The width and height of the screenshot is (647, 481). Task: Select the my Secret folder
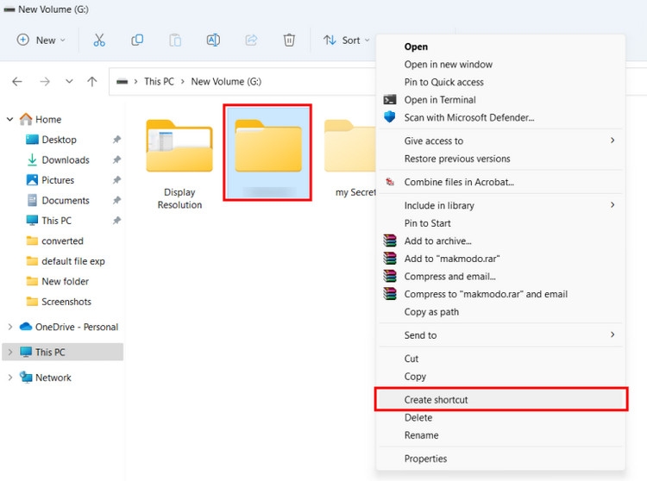[349, 159]
